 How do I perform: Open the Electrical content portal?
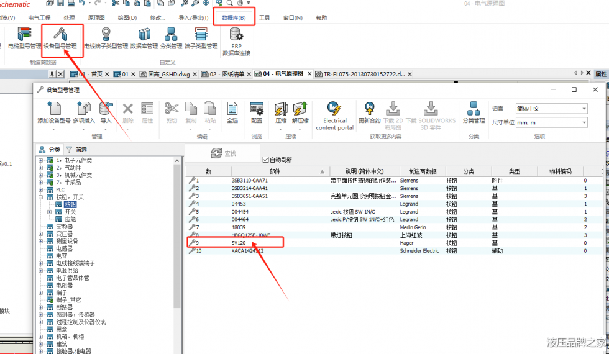point(334,116)
